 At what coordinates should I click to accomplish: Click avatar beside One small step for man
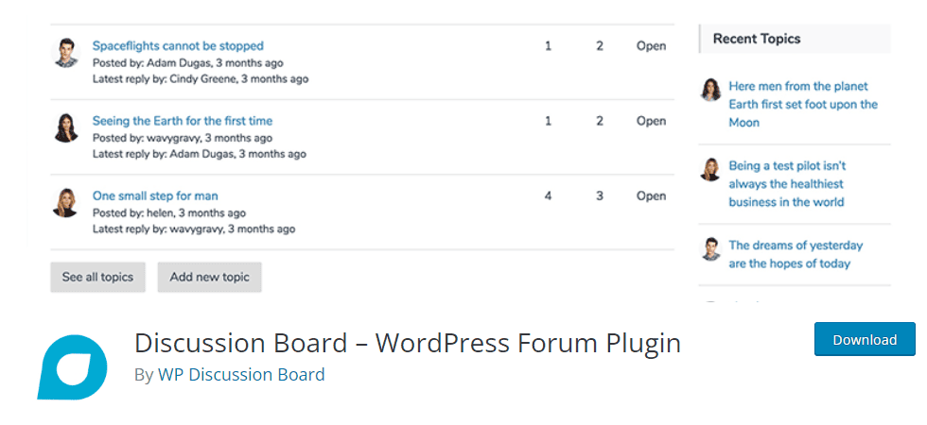click(x=65, y=202)
